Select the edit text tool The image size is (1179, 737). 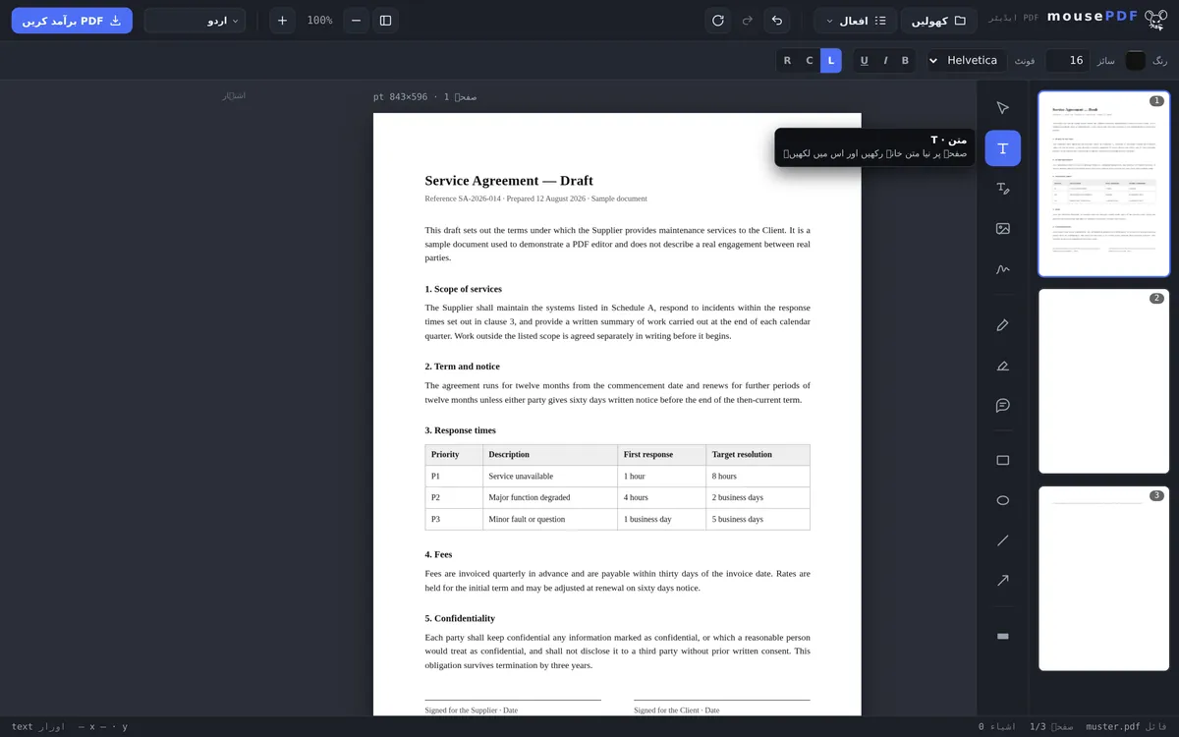coord(1002,189)
